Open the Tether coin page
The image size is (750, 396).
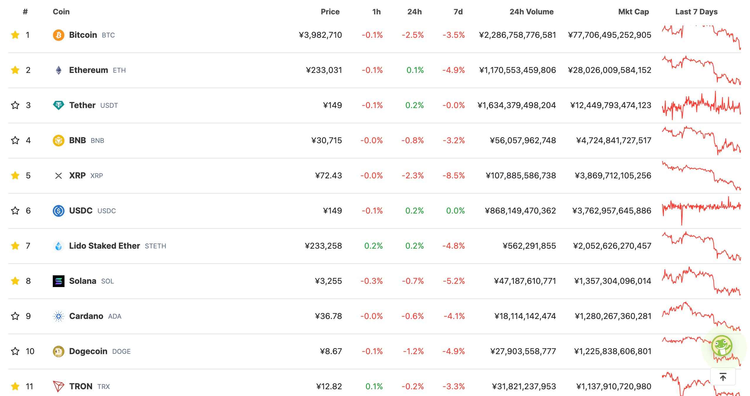[x=82, y=105]
